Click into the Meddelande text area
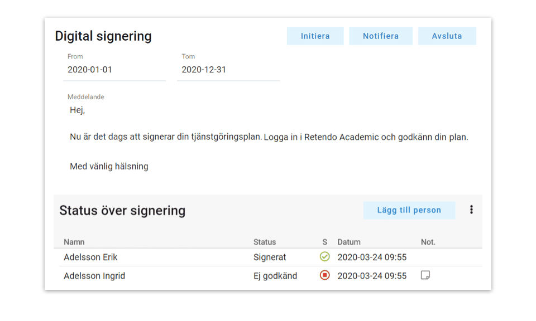536x321 pixels. pyautogui.click(x=268, y=137)
